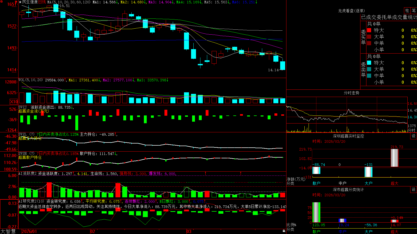Click the latest cyan candlestick near 14.14
This screenshot has width=417, height=234.
(x=283, y=66)
